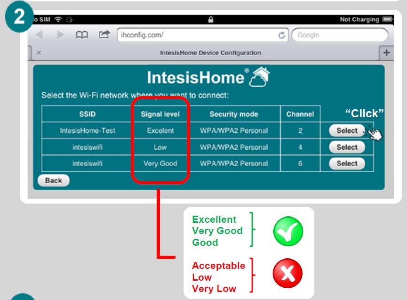Open the bookmarks book icon
Image resolution: width=407 pixels, height=300 pixels.
point(82,35)
